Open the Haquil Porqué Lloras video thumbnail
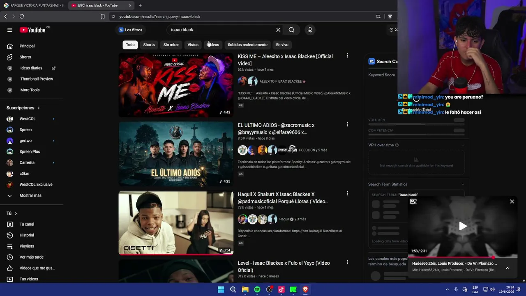The width and height of the screenshot is (526, 296). coord(176,223)
